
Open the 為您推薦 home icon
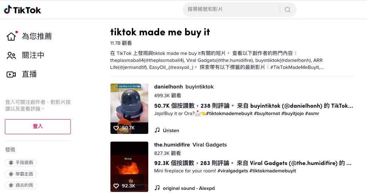11,36
